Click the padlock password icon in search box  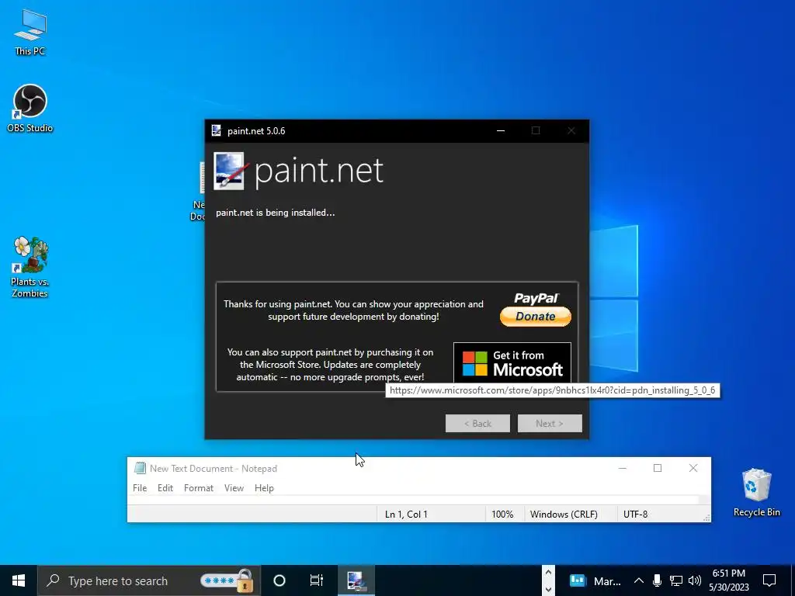pos(245,580)
